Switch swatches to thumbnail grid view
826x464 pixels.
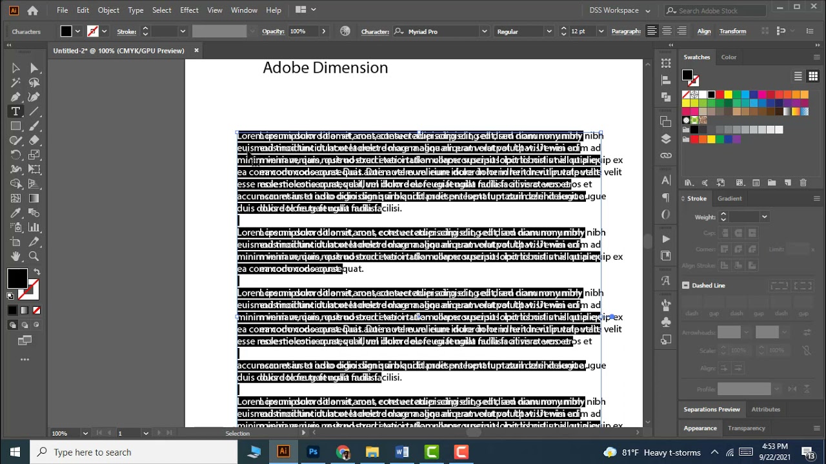813,76
